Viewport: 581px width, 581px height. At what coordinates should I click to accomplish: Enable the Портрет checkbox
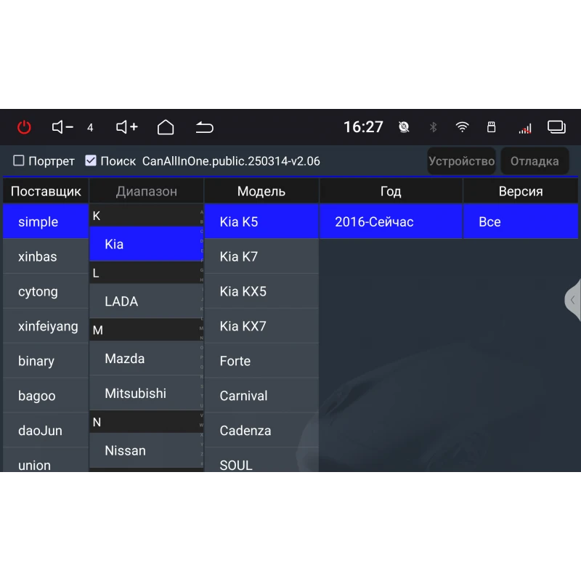(19, 161)
